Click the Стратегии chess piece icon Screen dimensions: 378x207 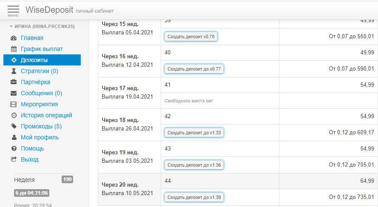coord(14,71)
